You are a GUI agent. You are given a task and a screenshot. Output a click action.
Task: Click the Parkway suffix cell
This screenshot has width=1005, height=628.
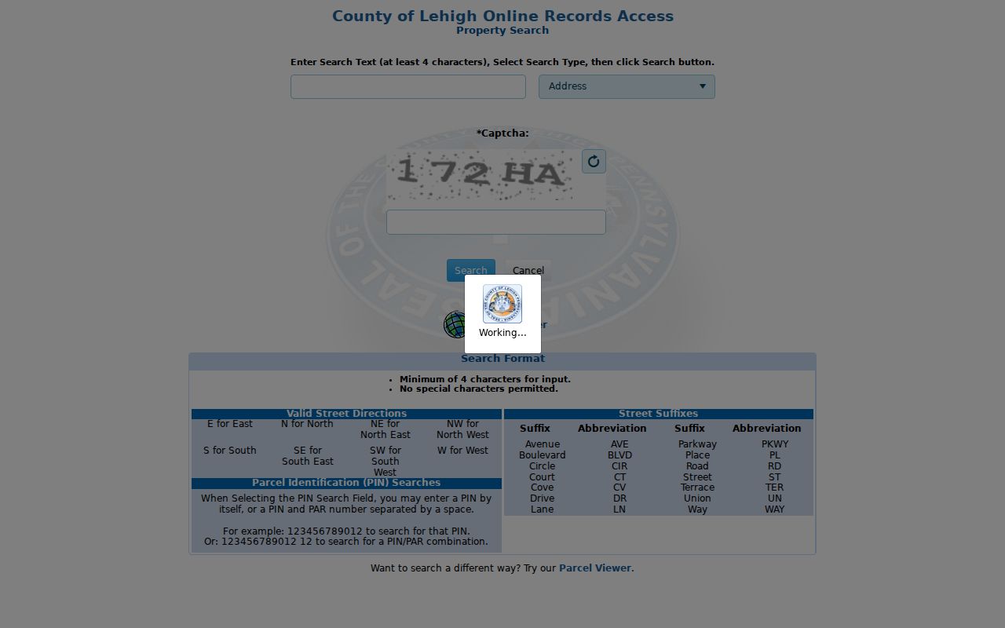[x=697, y=444]
